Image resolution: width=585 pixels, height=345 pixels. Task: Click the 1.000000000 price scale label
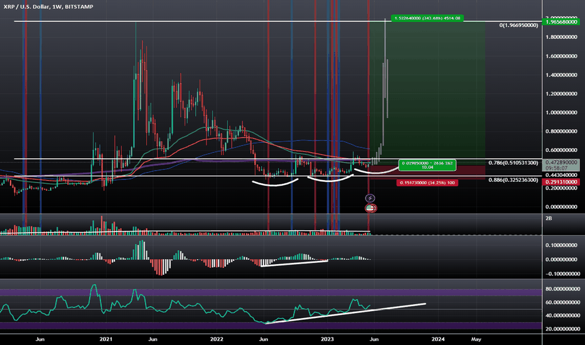tap(561, 113)
